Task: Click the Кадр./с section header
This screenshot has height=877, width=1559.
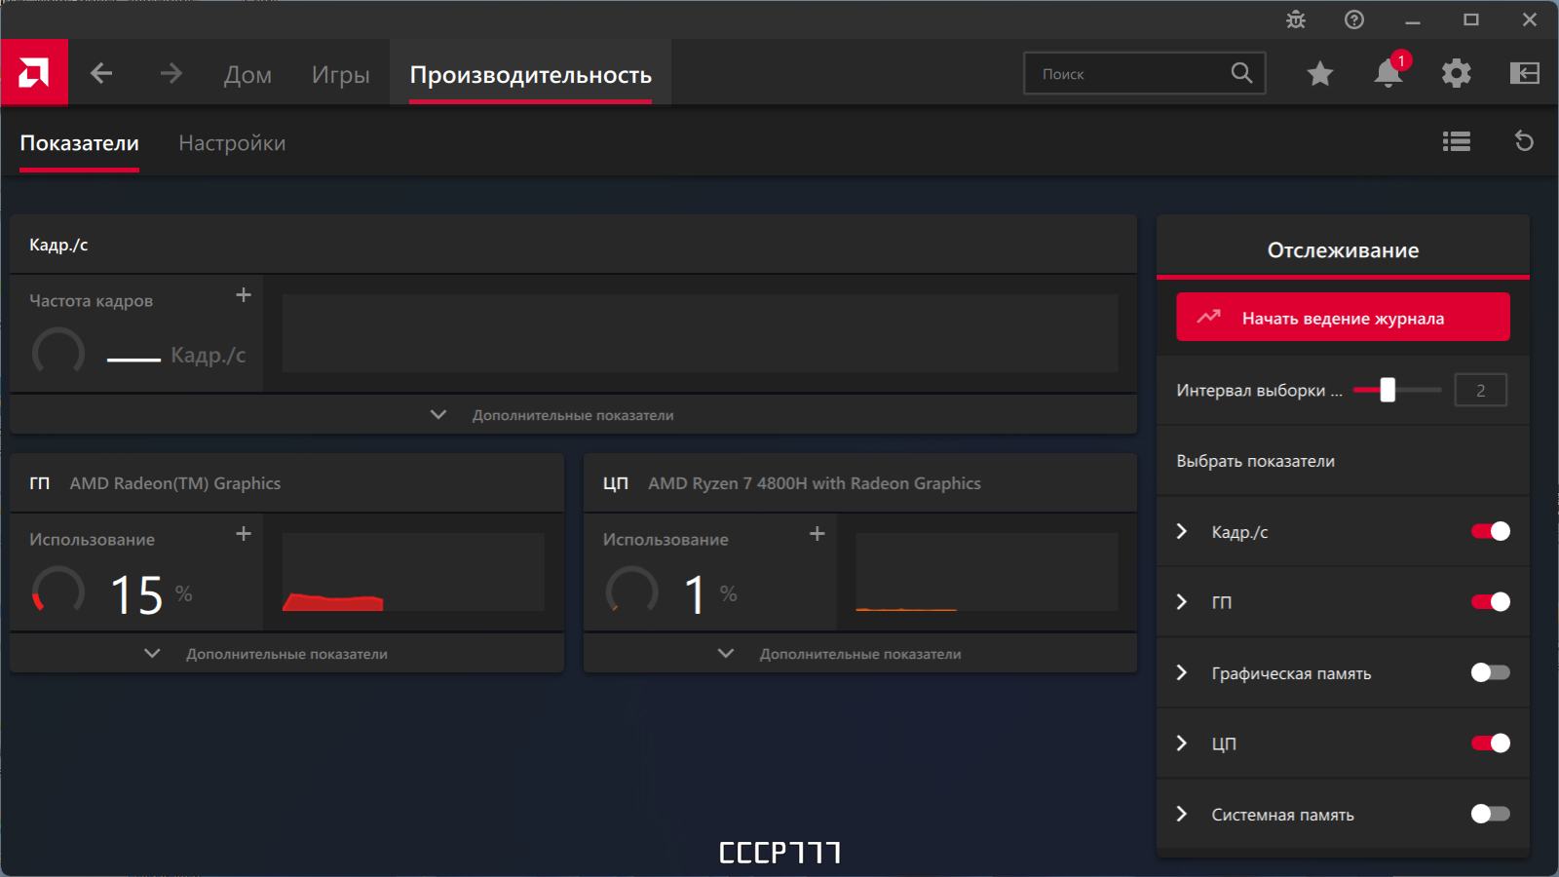Action: (x=573, y=245)
